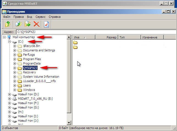Click the tree scrollbar up arrow
The width and height of the screenshot is (177, 131).
pyautogui.click(x=69, y=37)
